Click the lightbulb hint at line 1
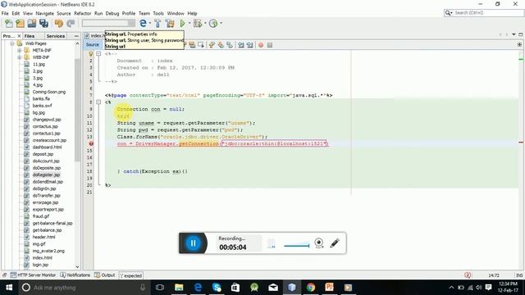525x295 pixels. coord(90,53)
